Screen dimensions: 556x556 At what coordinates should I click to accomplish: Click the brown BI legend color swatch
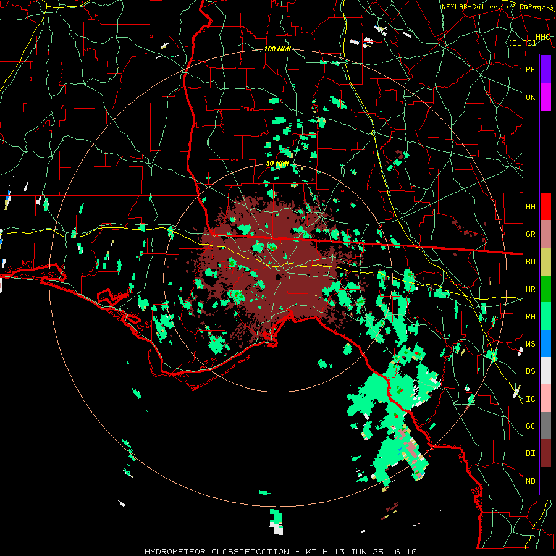(545, 453)
